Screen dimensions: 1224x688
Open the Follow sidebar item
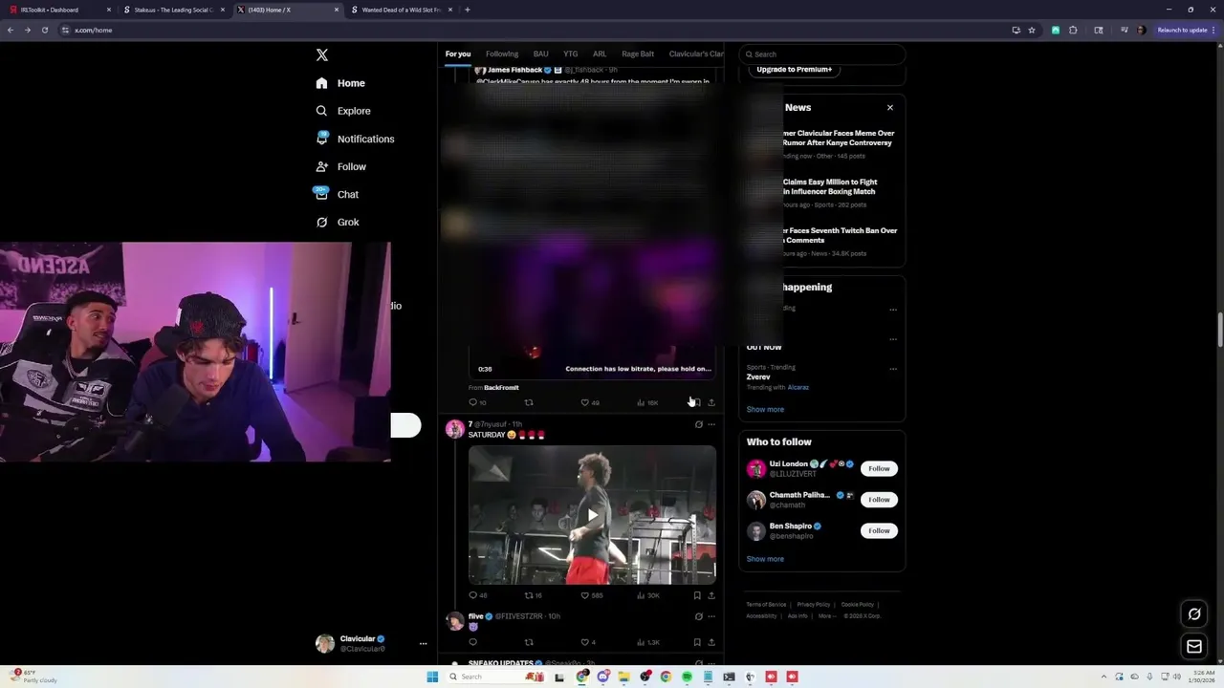tap(341, 166)
